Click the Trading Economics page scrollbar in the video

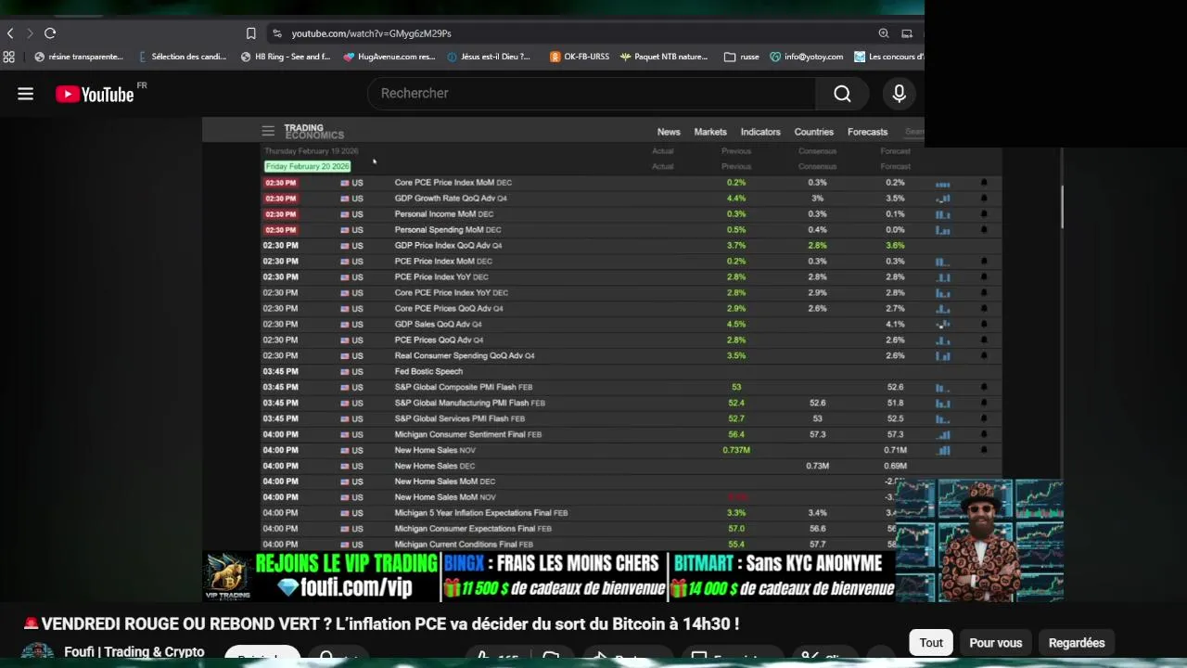[x=1063, y=207]
